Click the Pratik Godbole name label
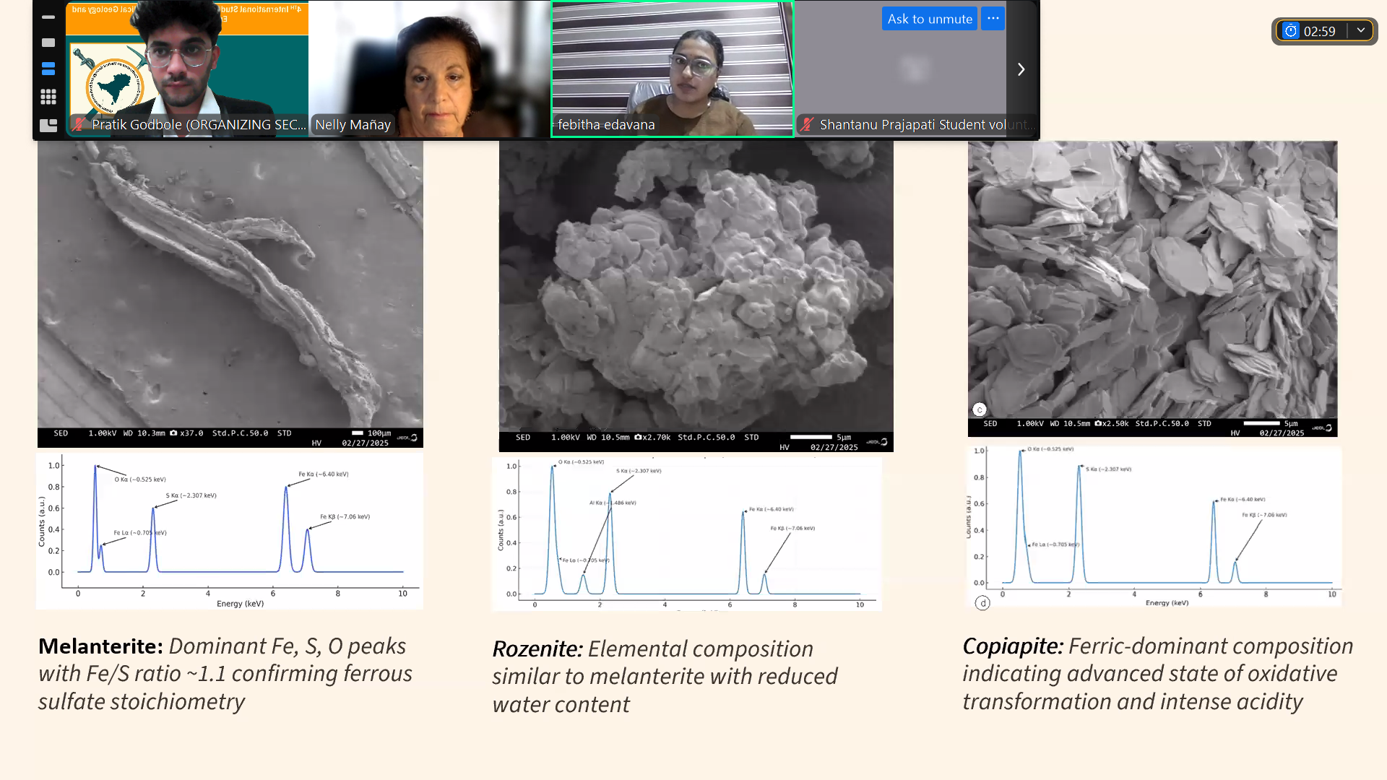1387x780 pixels. [199, 124]
